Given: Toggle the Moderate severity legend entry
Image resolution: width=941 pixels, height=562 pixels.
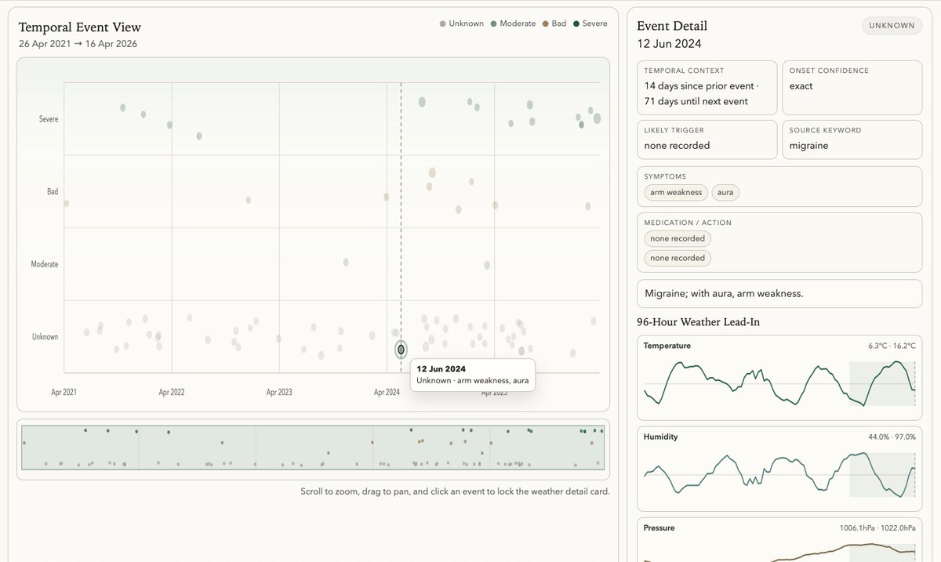Looking at the screenshot, I should pos(514,24).
